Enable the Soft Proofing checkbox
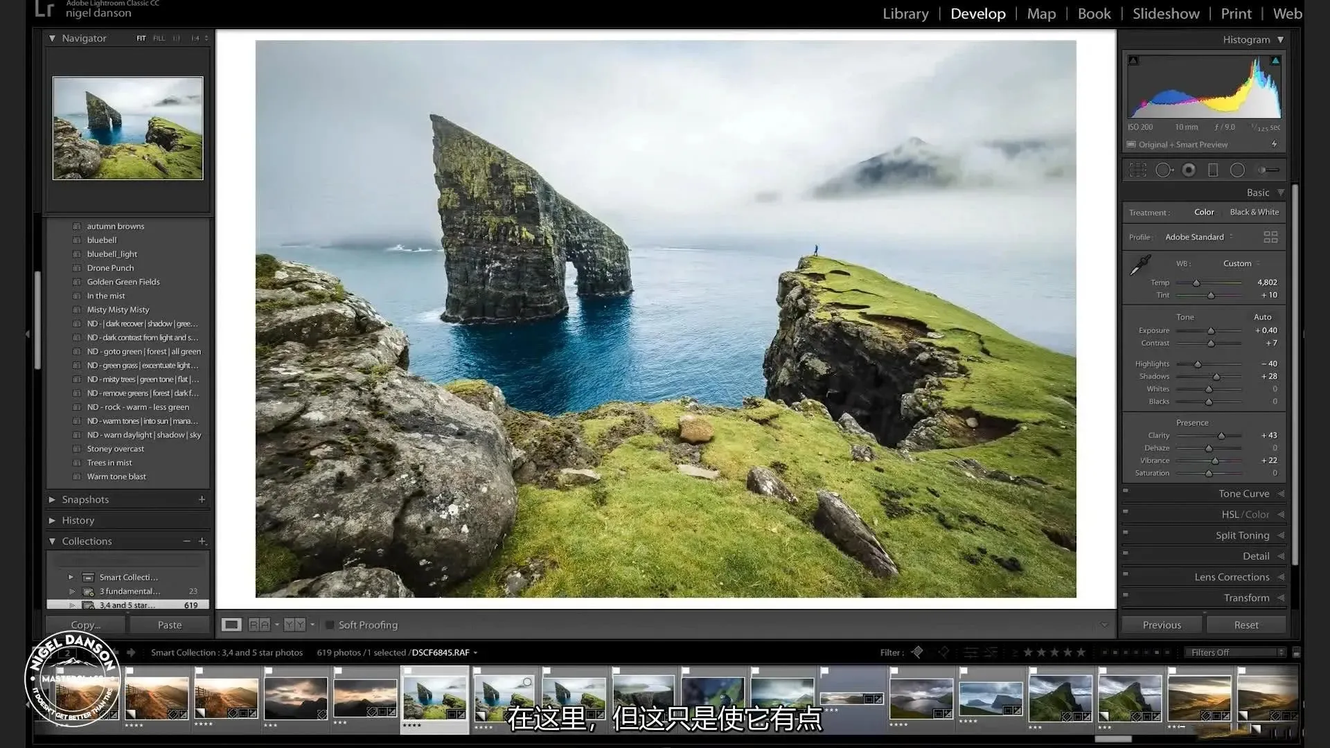The height and width of the screenshot is (748, 1330). (330, 625)
